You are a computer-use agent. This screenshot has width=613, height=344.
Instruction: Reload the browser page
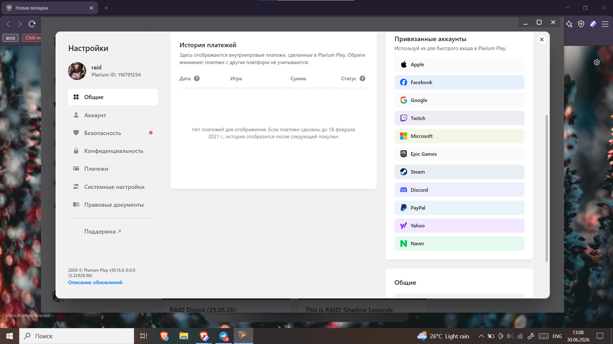[32, 24]
